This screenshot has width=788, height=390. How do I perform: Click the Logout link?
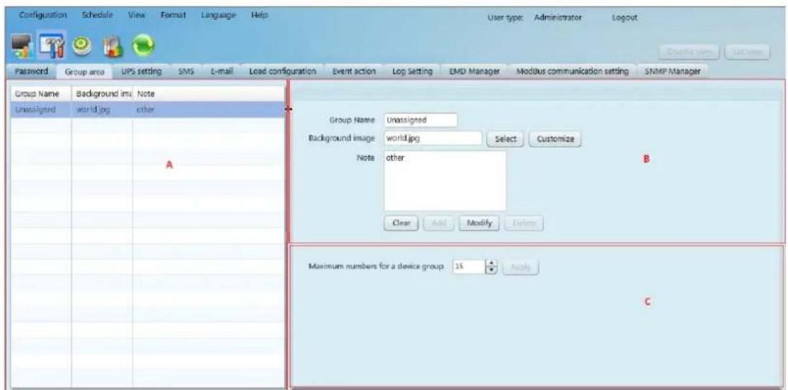click(625, 17)
